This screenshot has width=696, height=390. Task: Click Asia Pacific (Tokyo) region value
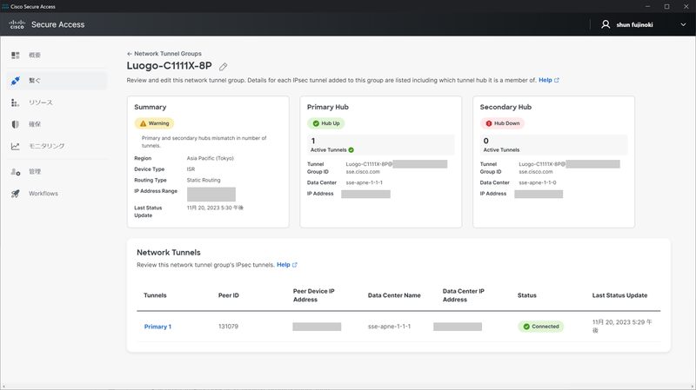pos(210,158)
